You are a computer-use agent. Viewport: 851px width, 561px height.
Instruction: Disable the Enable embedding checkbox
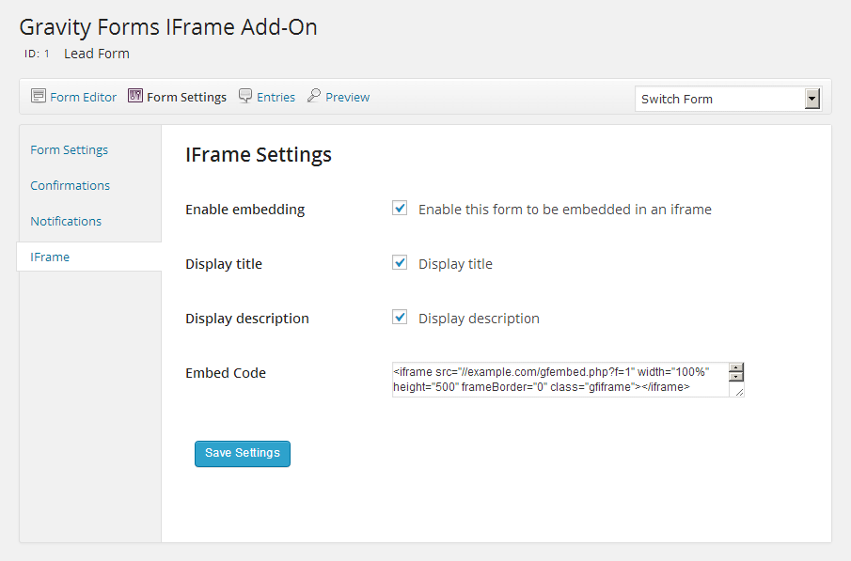[x=400, y=209]
